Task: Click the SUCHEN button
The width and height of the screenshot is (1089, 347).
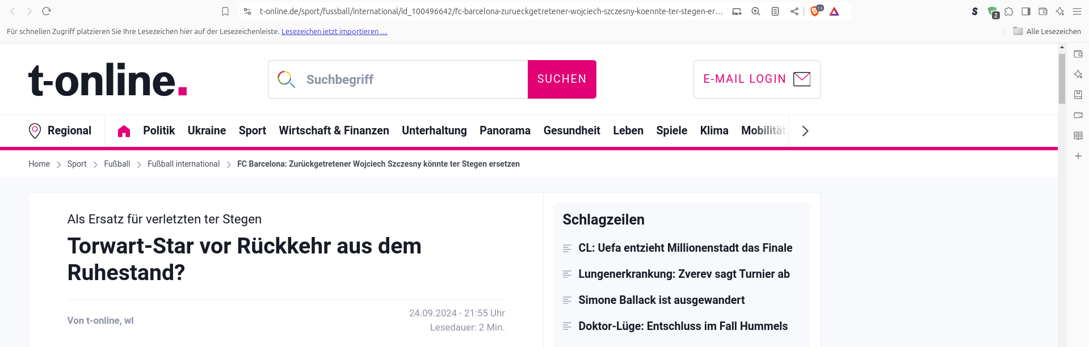Action: point(562,79)
